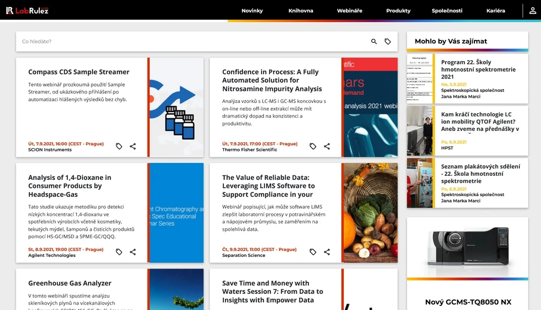This screenshot has height=310, width=541.
Task: Open the Knihovna menu item
Action: click(x=301, y=10)
